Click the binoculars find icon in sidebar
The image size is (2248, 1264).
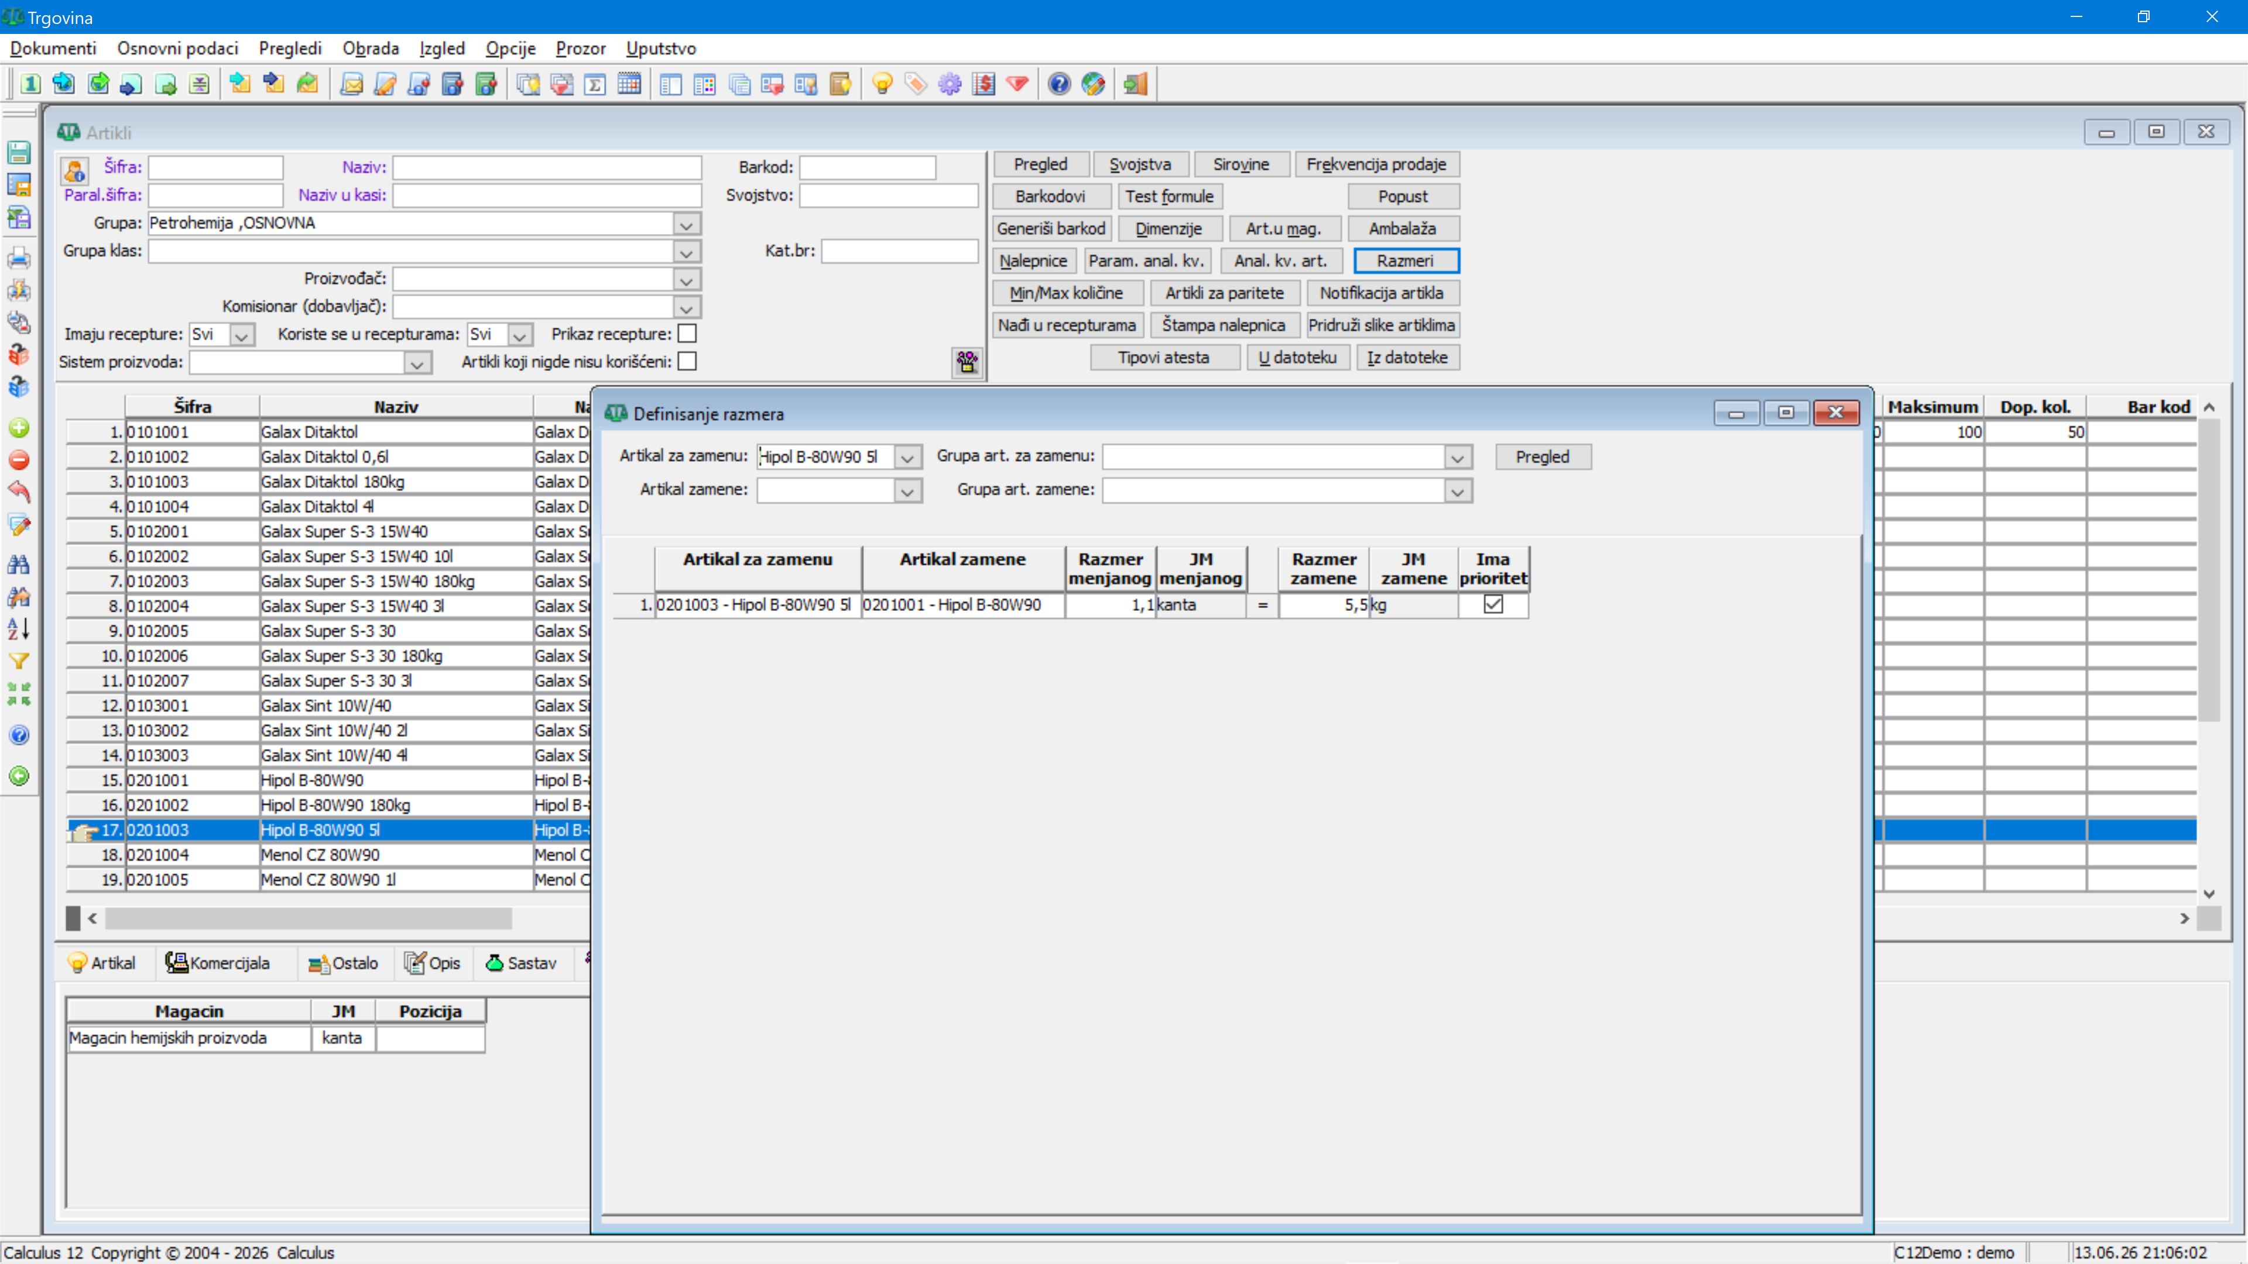tap(19, 564)
